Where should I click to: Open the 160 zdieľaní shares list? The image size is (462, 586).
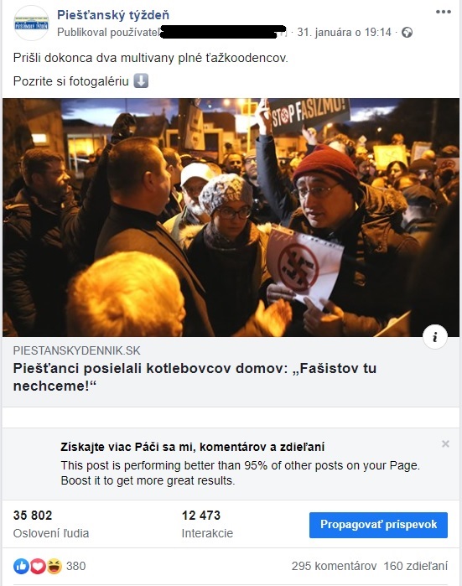pos(415,566)
